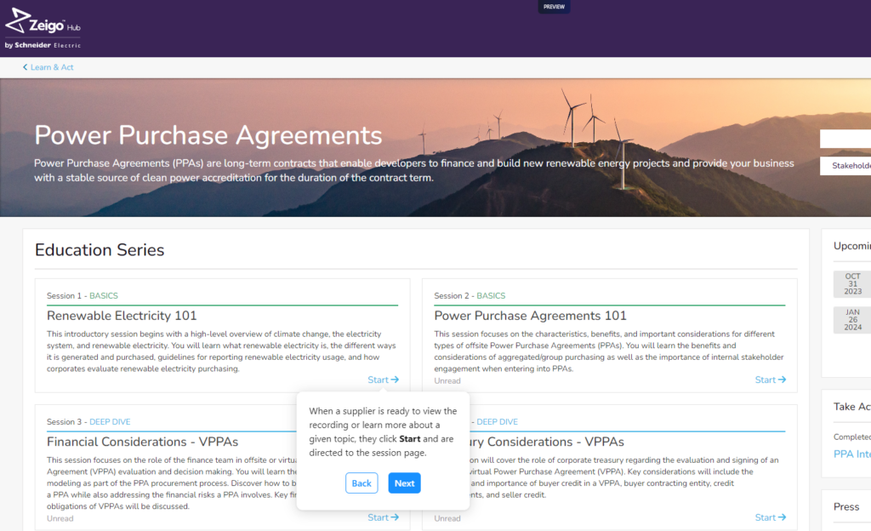The width and height of the screenshot is (871, 531).
Task: Start the Power Purchase Agreements 101 session
Action: (771, 380)
